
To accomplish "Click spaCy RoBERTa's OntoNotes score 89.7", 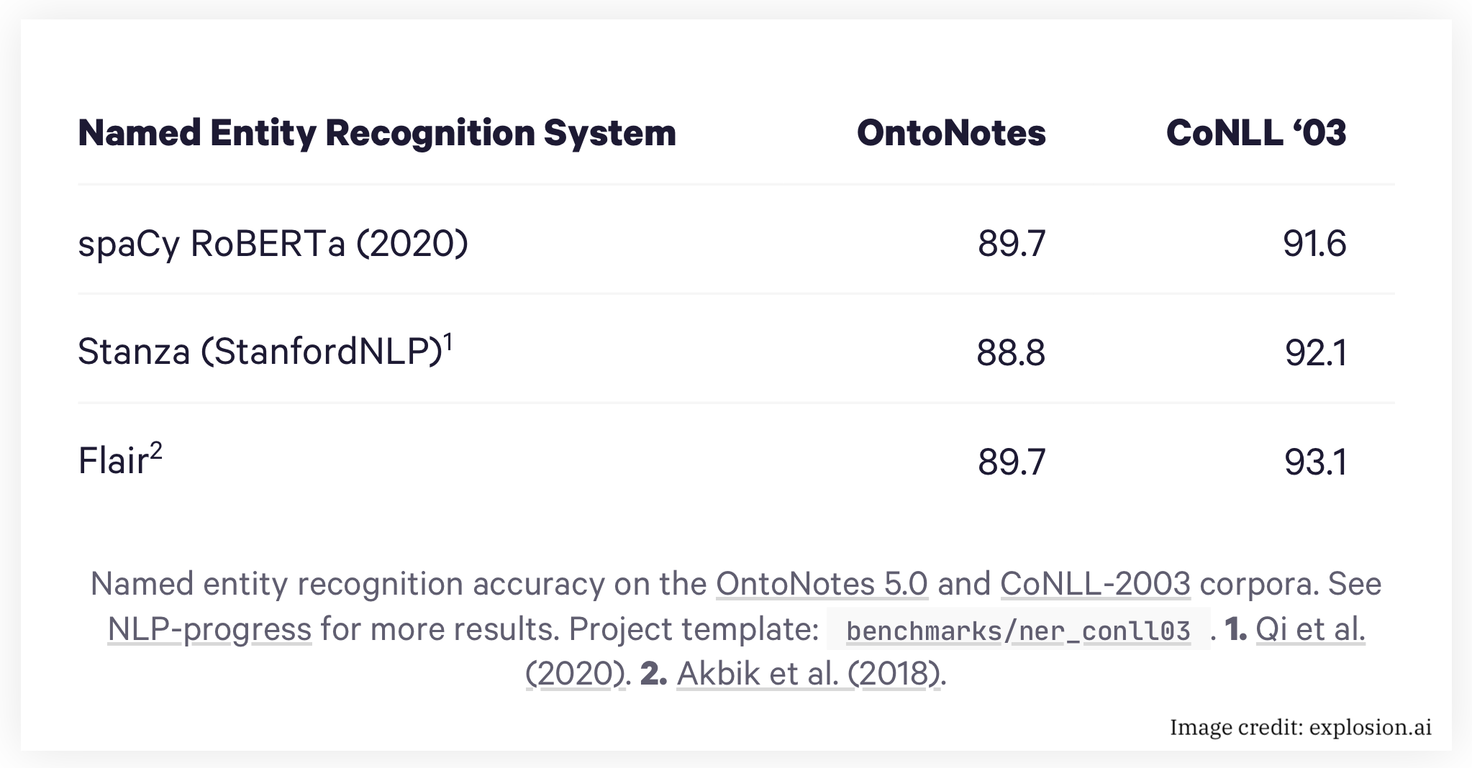I will coord(1011,244).
